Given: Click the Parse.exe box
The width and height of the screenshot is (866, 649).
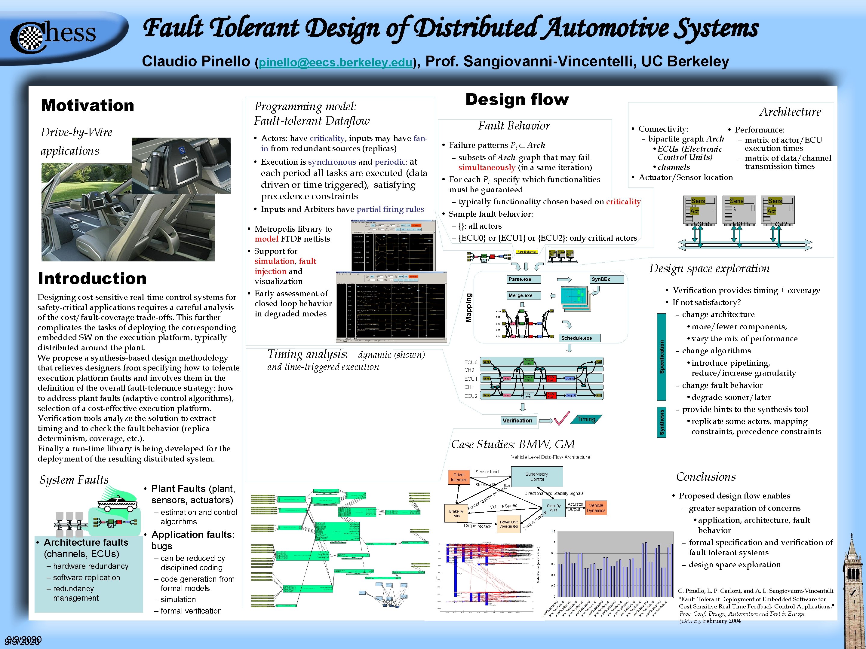Looking at the screenshot, I should (x=524, y=279).
